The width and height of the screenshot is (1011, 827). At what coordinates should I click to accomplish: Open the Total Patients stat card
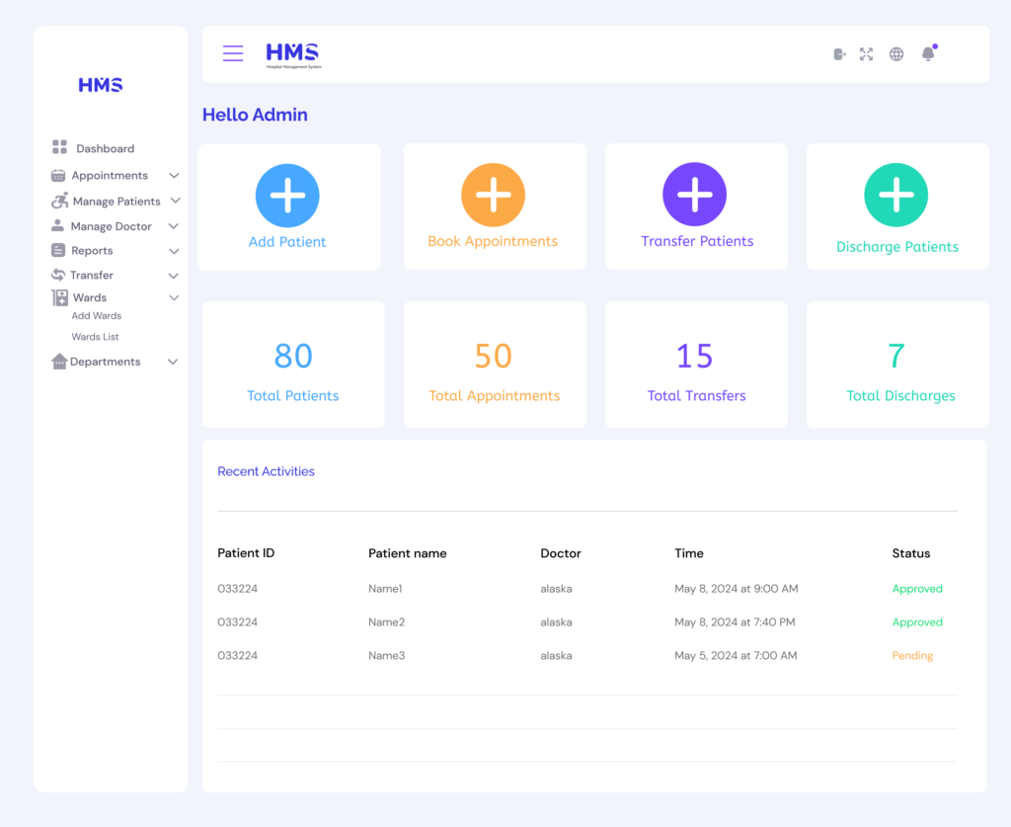(293, 366)
